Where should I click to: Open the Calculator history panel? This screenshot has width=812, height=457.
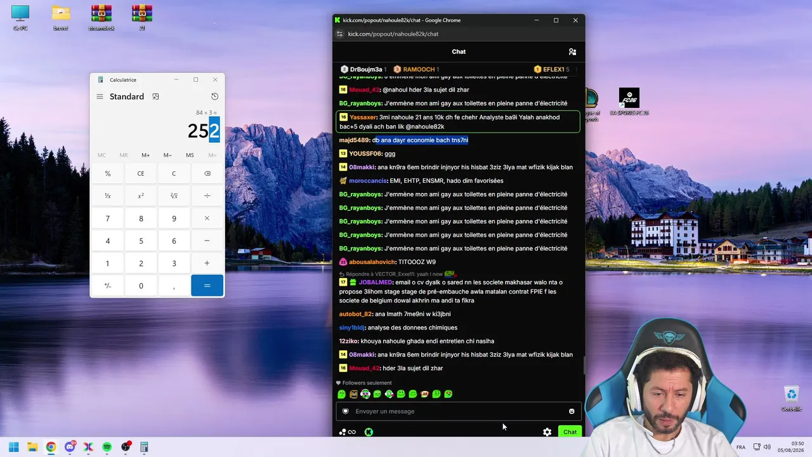214,96
